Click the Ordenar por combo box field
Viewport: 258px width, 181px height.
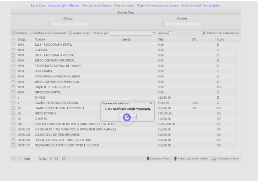[x=131, y=33]
